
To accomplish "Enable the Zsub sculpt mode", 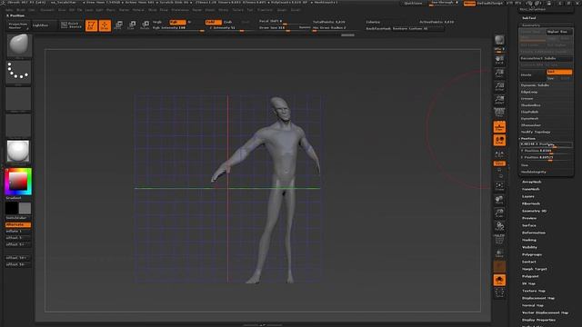I will click(x=227, y=22).
